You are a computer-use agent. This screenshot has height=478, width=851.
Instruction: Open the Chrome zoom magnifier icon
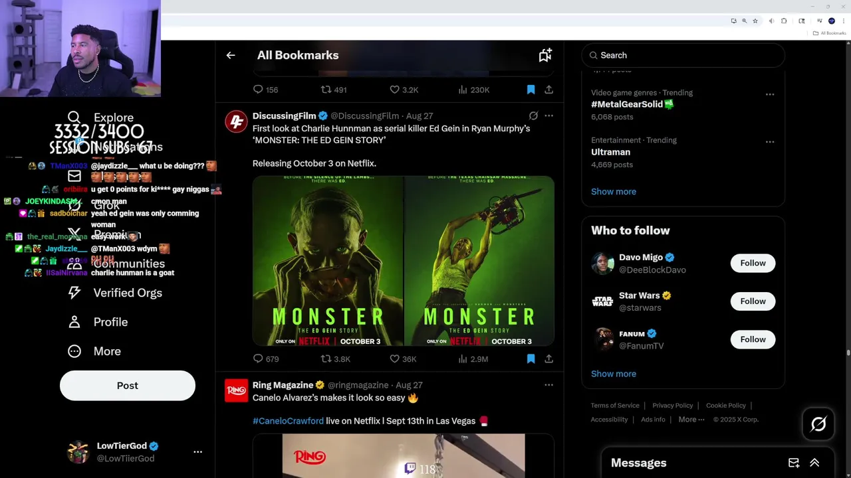click(744, 21)
